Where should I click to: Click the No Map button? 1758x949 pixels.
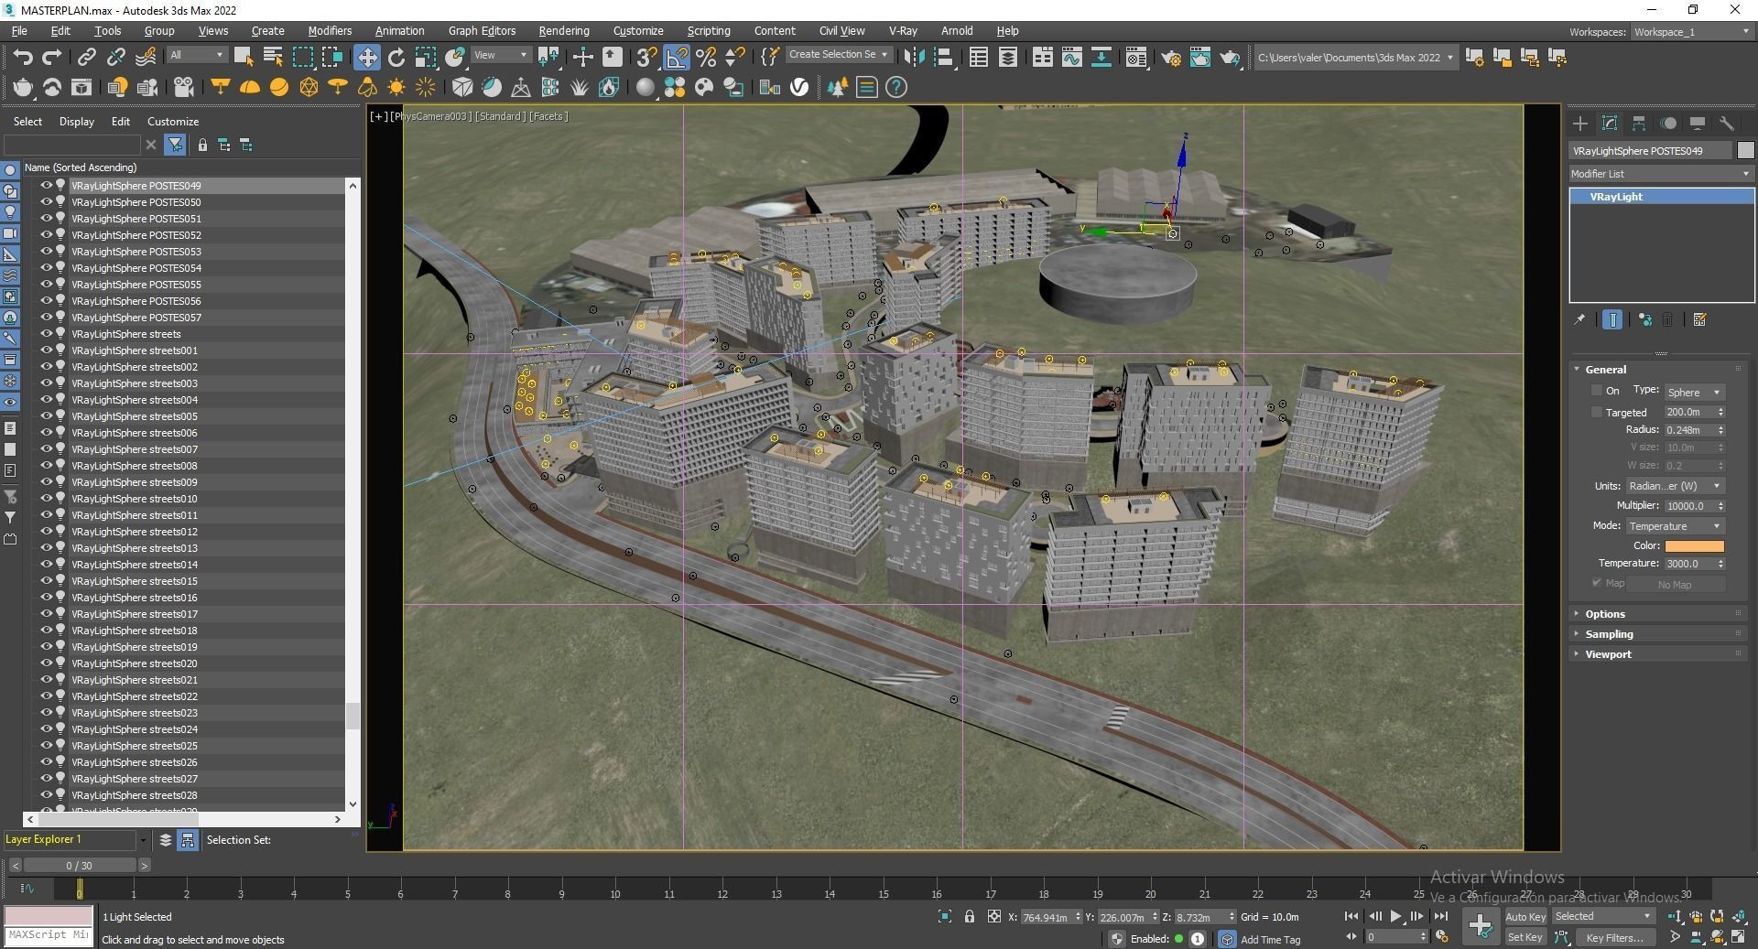tap(1675, 585)
